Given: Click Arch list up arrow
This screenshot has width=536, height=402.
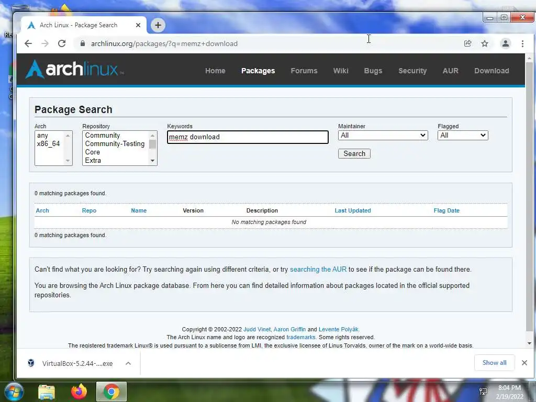Looking at the screenshot, I should coord(68,136).
